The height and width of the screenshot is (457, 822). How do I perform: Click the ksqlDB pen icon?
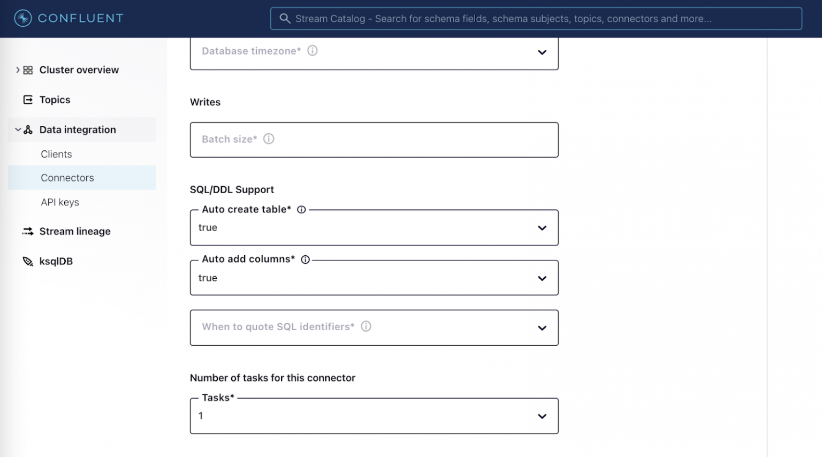pos(27,261)
